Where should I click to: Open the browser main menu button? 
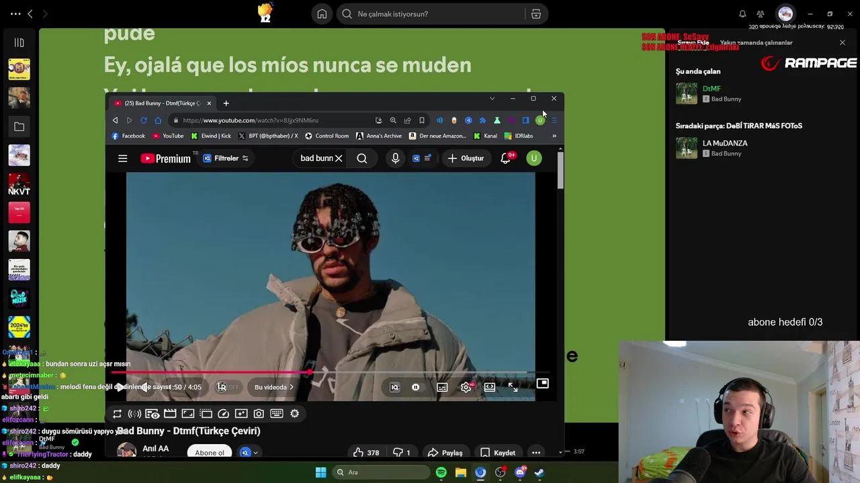(554, 121)
